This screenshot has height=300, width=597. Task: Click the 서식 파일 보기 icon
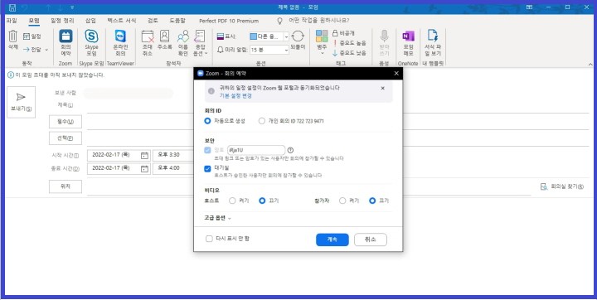433,42
